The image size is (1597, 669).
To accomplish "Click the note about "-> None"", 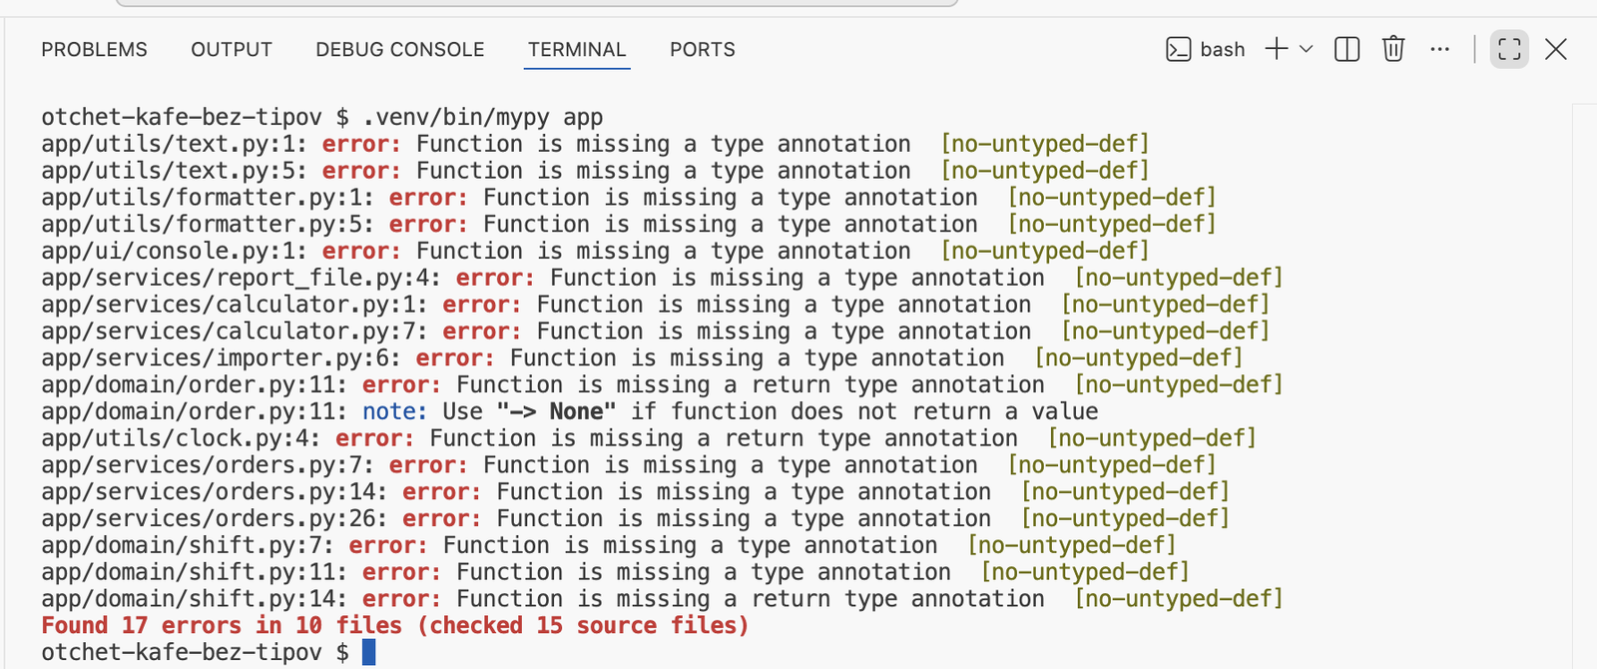I will tap(730, 411).
